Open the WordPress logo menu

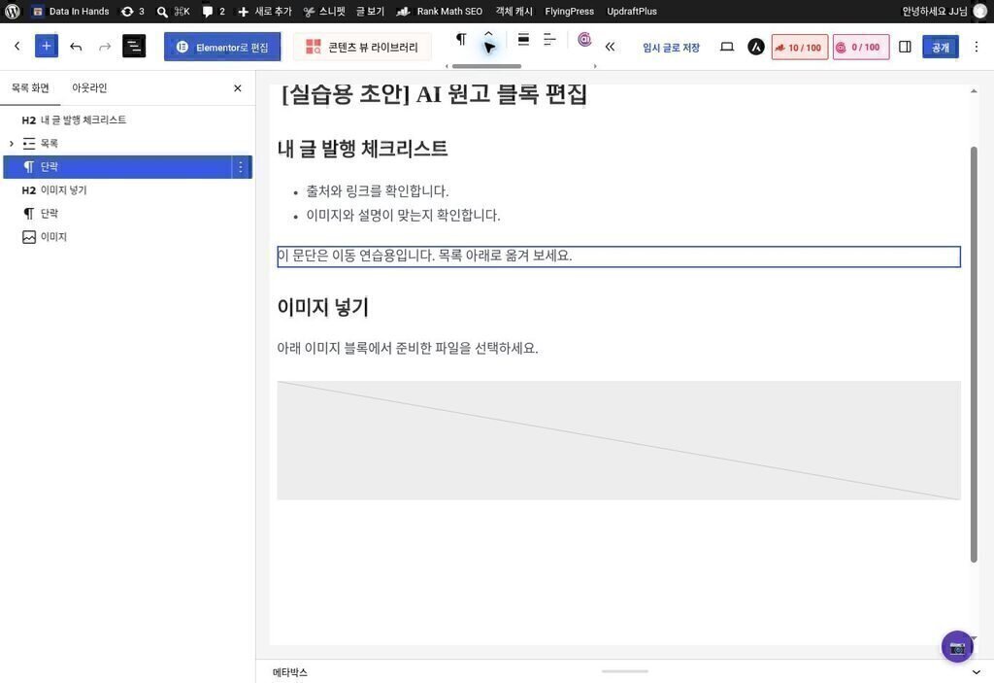[12, 12]
